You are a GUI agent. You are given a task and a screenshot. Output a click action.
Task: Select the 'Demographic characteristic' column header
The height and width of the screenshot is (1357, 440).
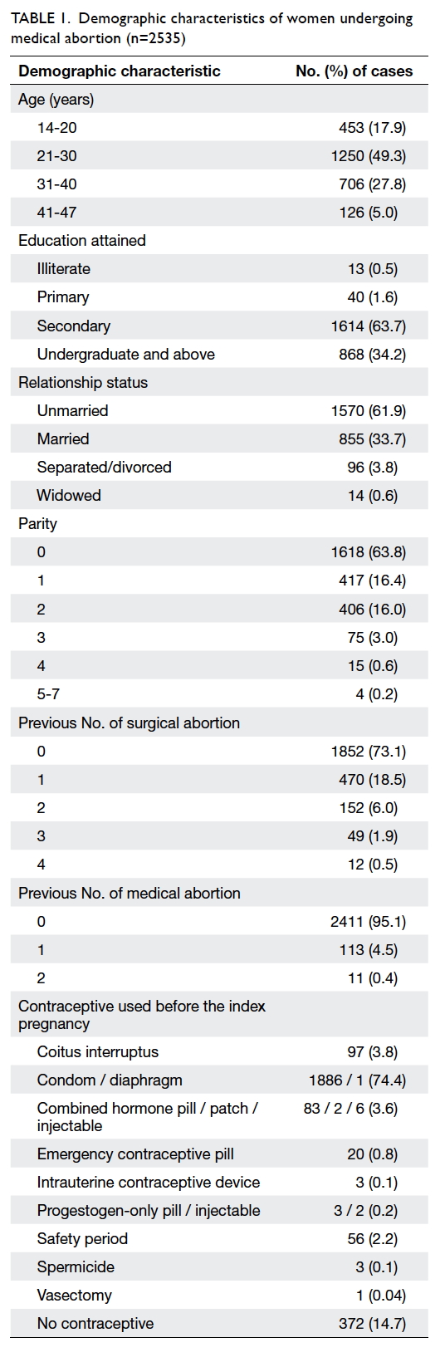tap(120, 71)
